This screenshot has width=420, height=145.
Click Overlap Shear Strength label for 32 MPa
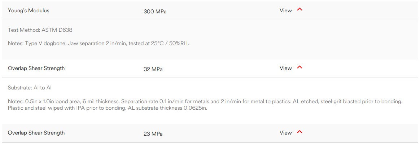coord(36,68)
